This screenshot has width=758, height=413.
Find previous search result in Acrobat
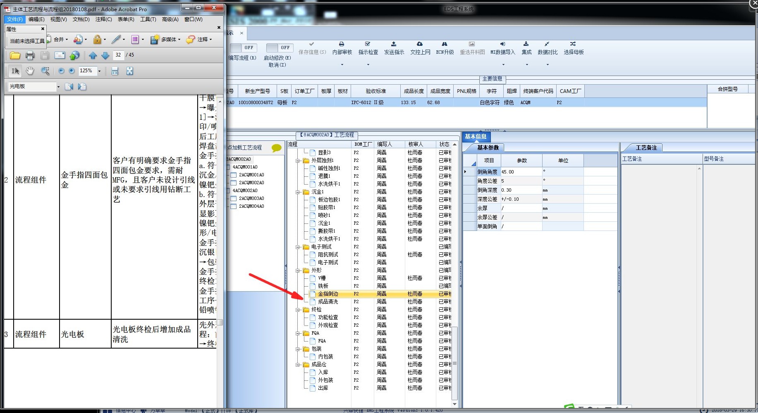pos(69,87)
